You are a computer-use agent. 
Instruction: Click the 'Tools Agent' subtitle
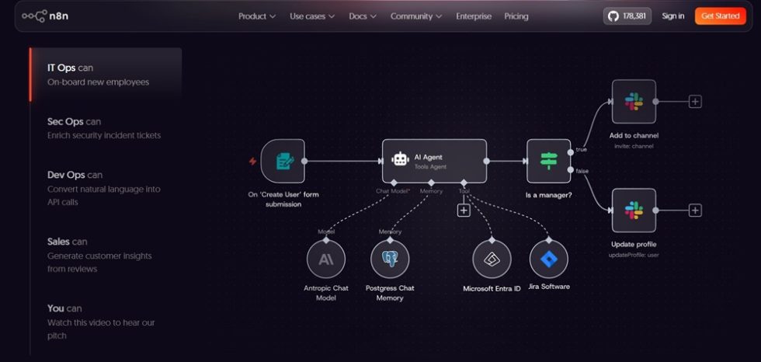430,167
